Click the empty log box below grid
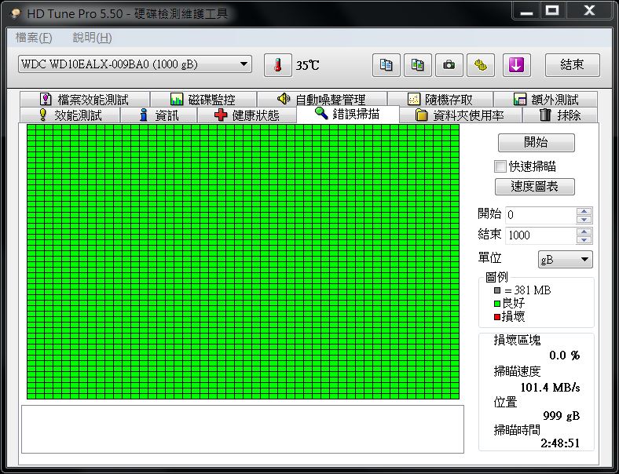The height and width of the screenshot is (474, 619). coord(243,429)
